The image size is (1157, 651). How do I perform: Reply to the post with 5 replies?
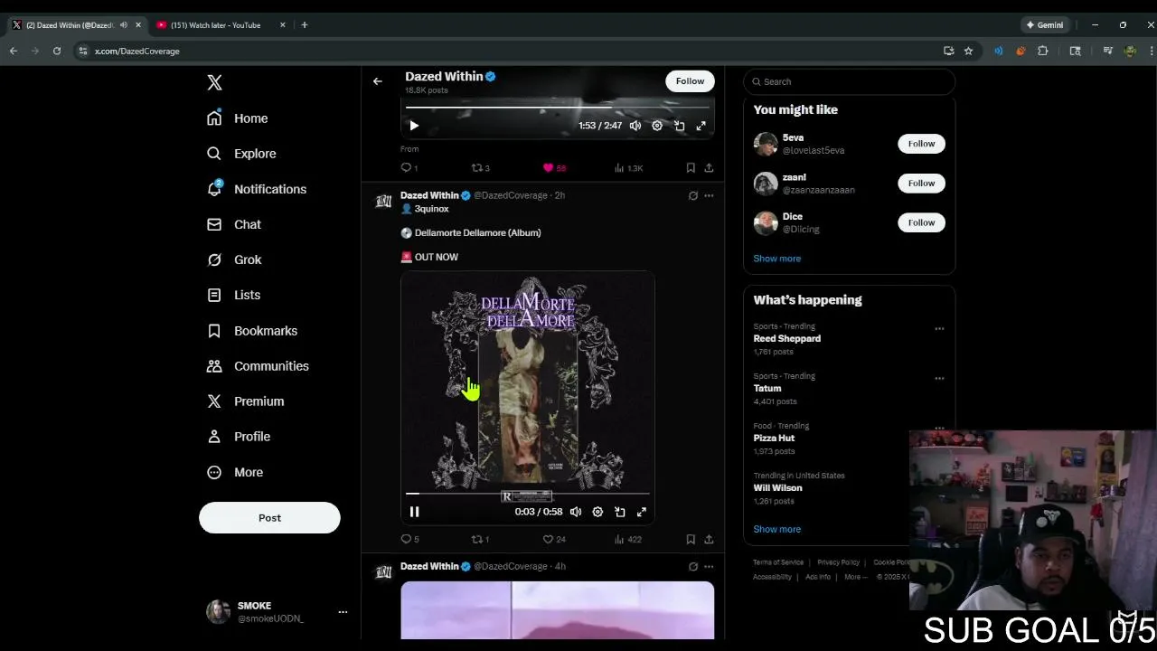pos(409,539)
